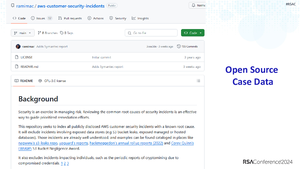Select the README tab
Viewport: 300px width, 169px height.
click(24, 81)
